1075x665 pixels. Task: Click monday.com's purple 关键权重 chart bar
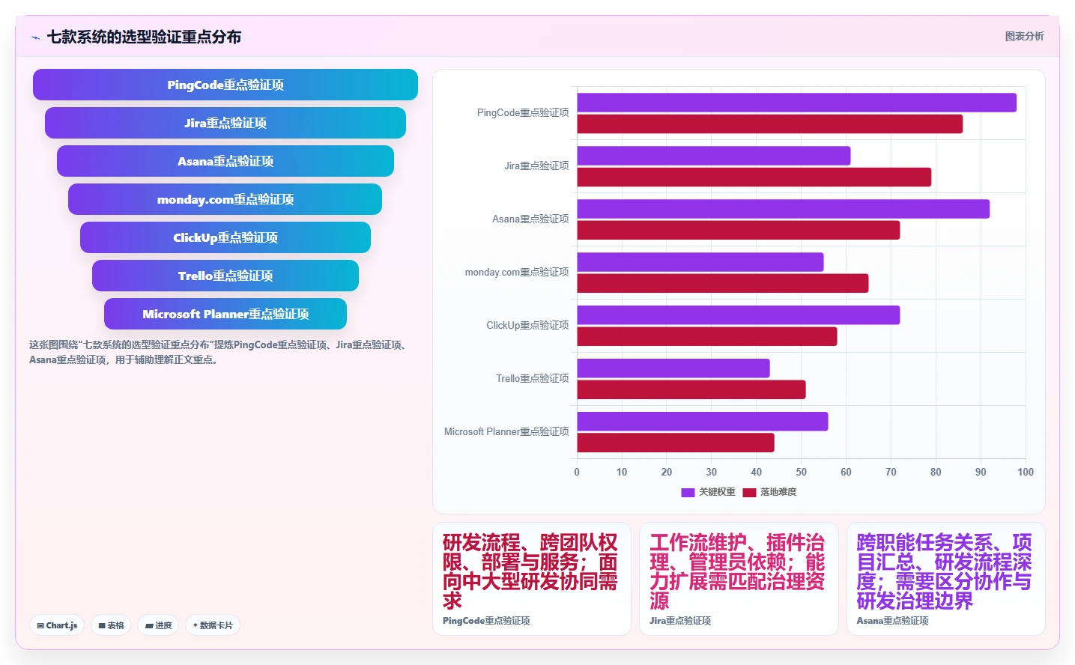700,262
